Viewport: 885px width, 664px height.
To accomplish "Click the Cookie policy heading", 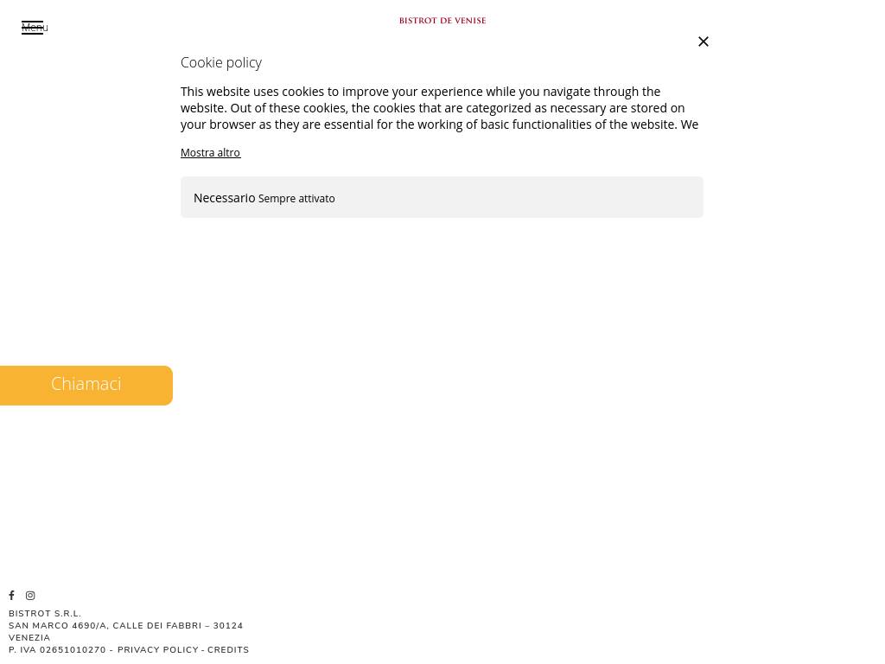I will 221,62.
